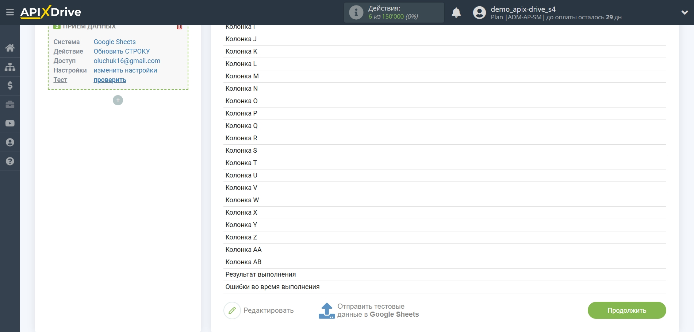Open navigation with the hamburger menu
Screen dimensions: 694x332
(x=10, y=12)
